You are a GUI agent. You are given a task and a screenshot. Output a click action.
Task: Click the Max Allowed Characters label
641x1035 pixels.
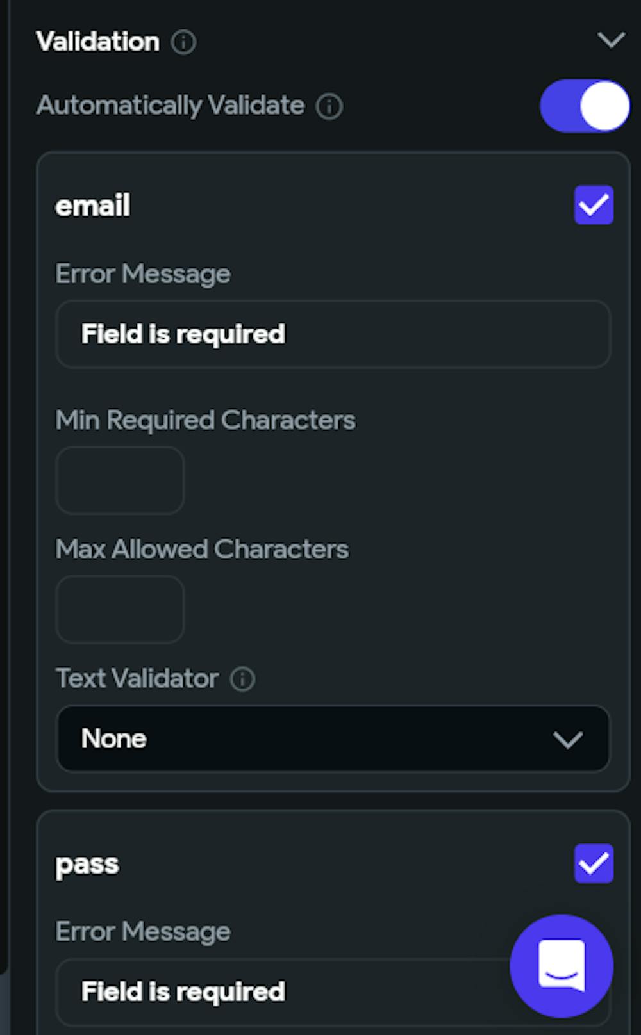[x=202, y=550]
